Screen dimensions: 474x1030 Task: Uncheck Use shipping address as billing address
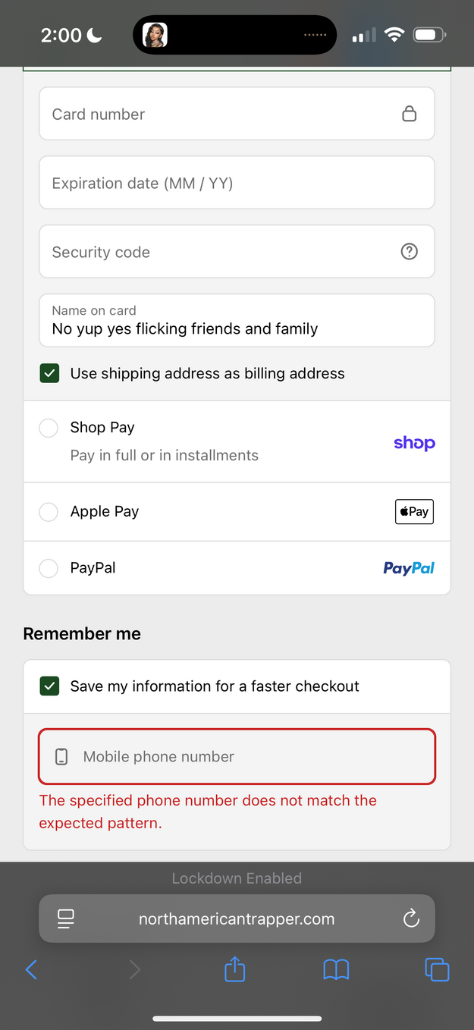tap(49, 373)
